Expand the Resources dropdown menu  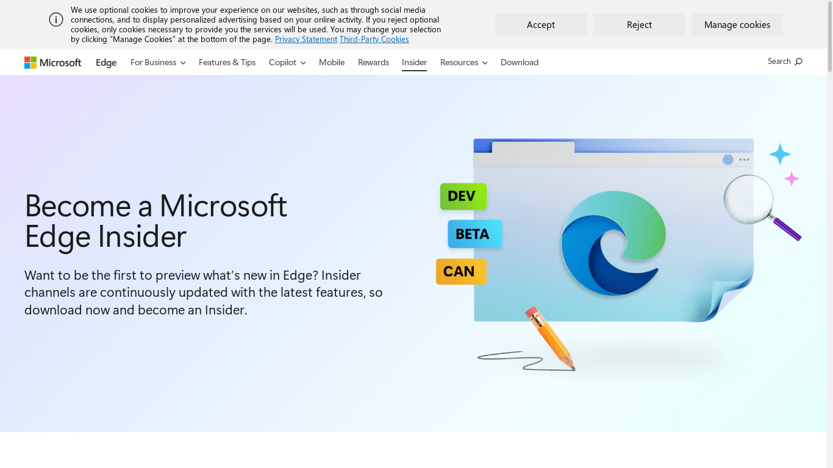click(x=463, y=62)
